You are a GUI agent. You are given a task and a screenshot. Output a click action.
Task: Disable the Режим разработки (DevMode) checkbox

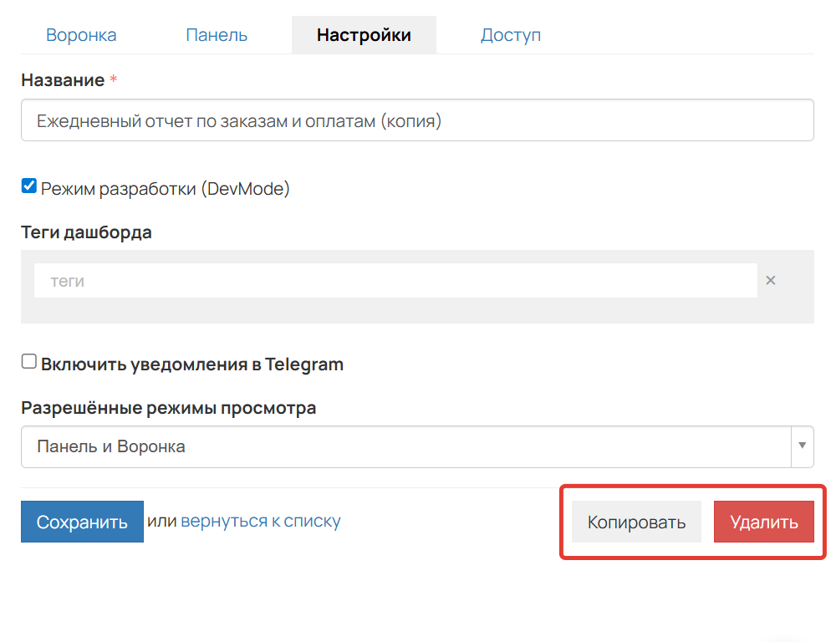(29, 186)
